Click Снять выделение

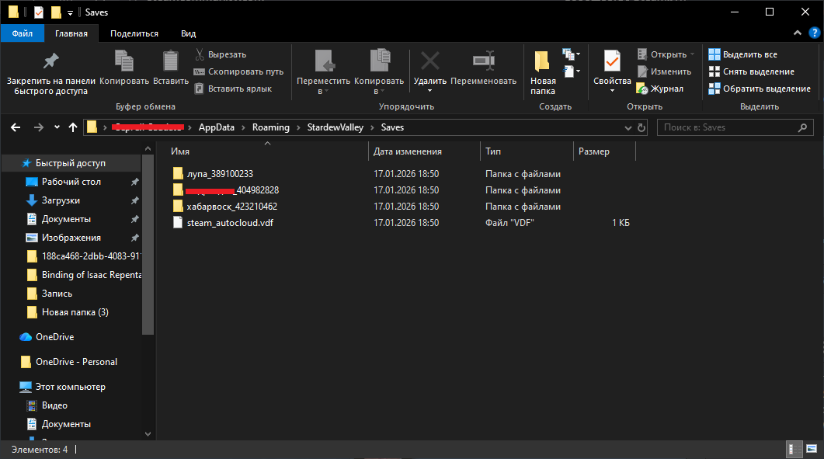tap(752, 71)
